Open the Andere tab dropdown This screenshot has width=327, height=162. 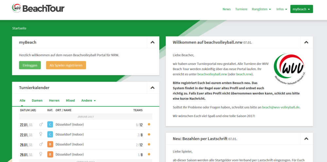pos(88,100)
